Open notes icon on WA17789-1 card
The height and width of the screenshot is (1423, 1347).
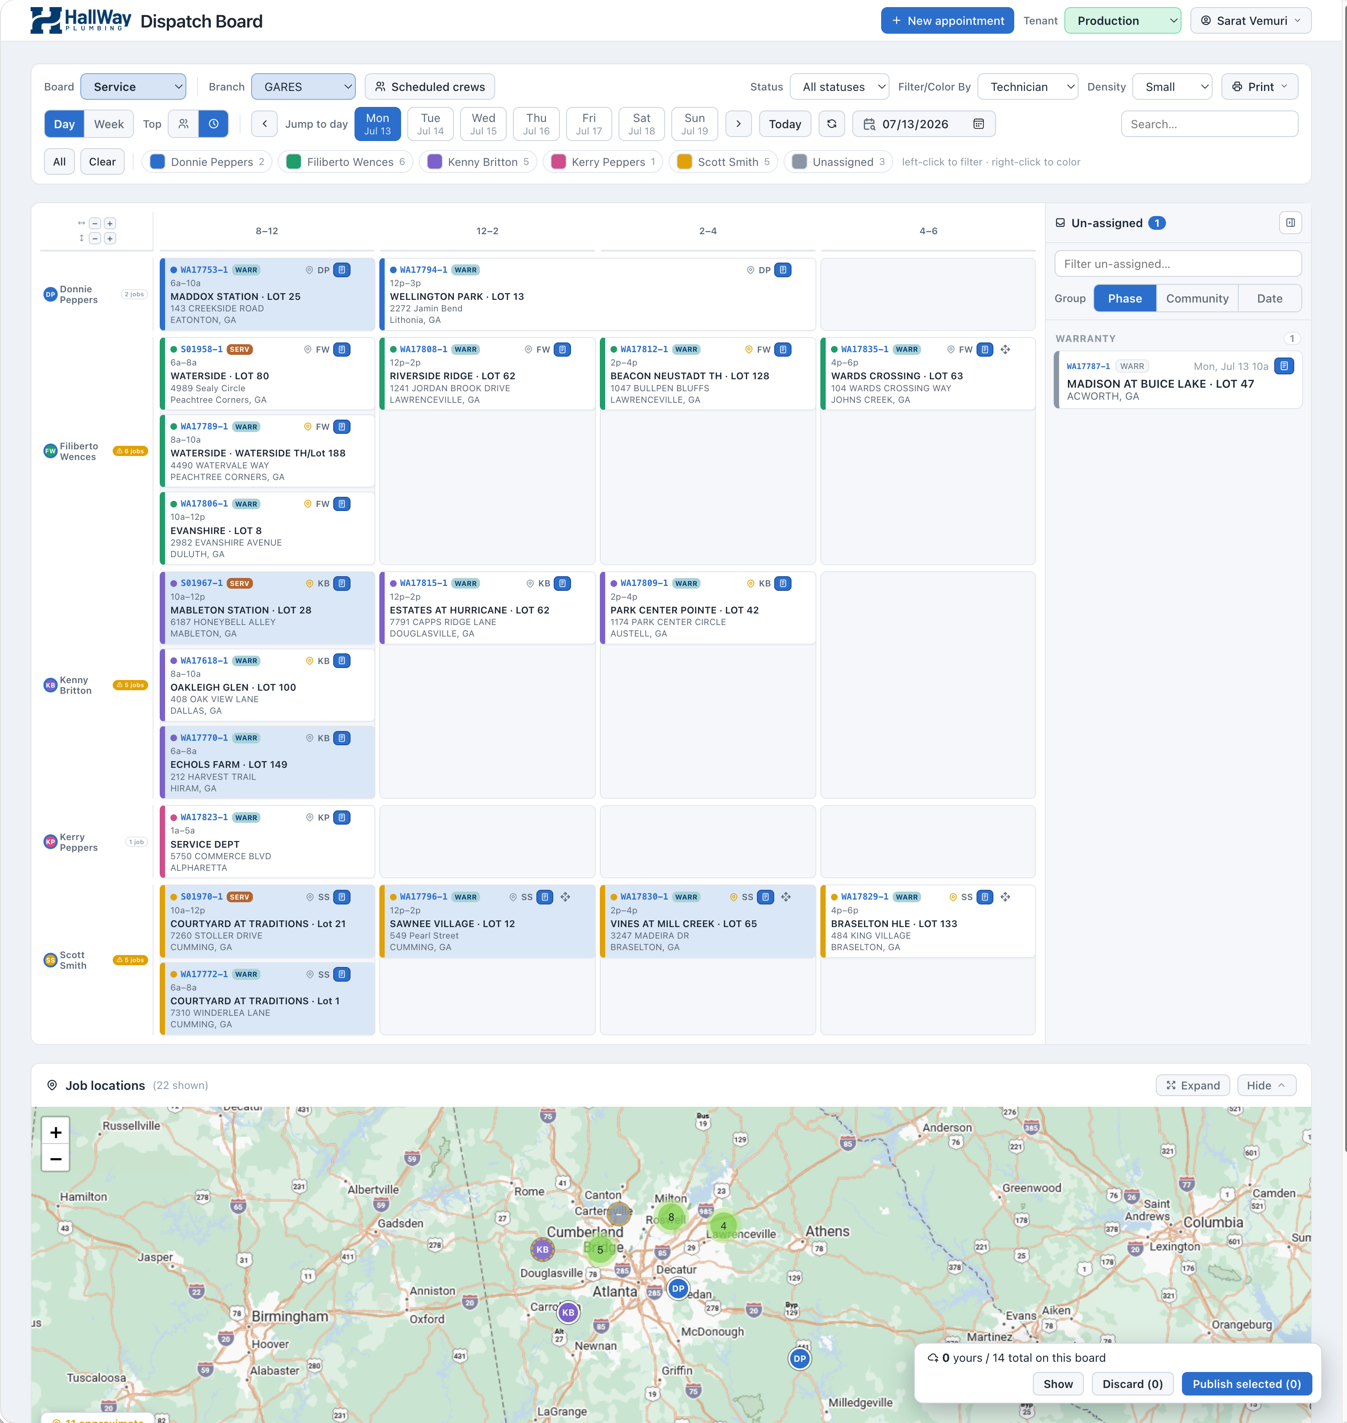point(343,426)
